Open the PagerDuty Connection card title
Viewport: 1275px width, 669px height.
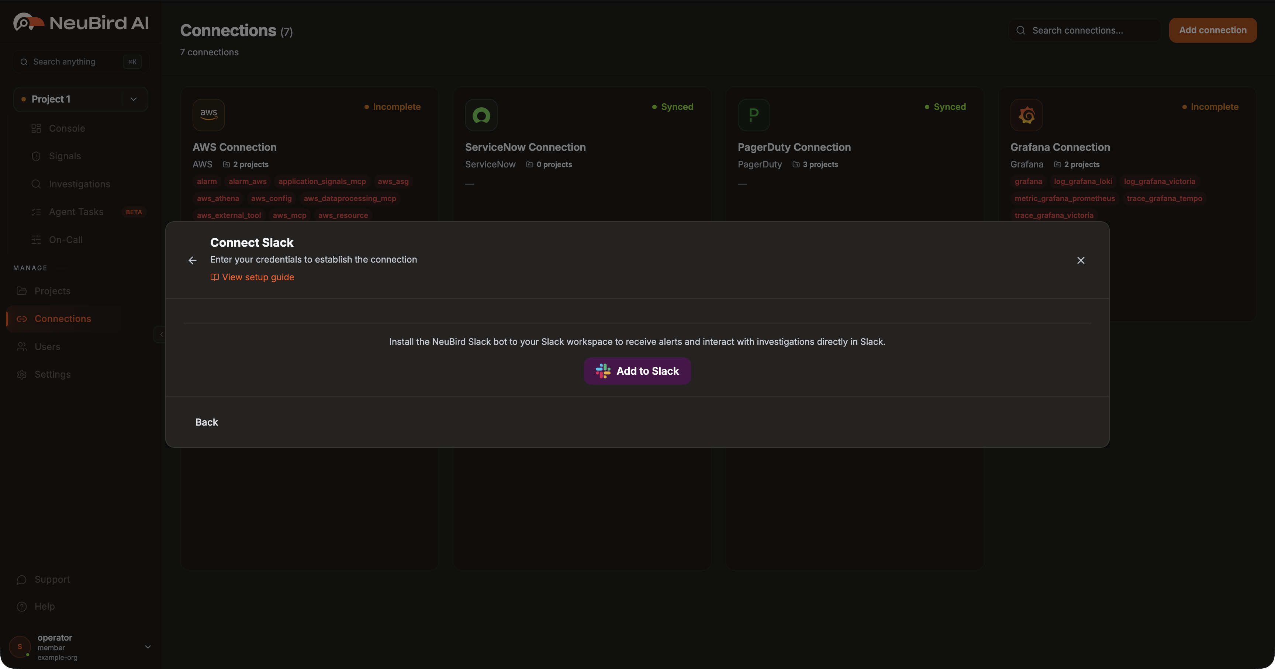[x=794, y=148]
